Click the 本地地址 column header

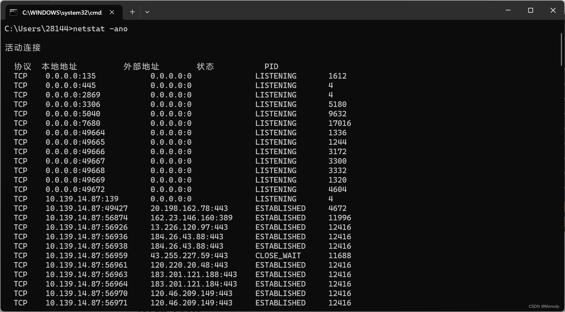pyautogui.click(x=59, y=67)
